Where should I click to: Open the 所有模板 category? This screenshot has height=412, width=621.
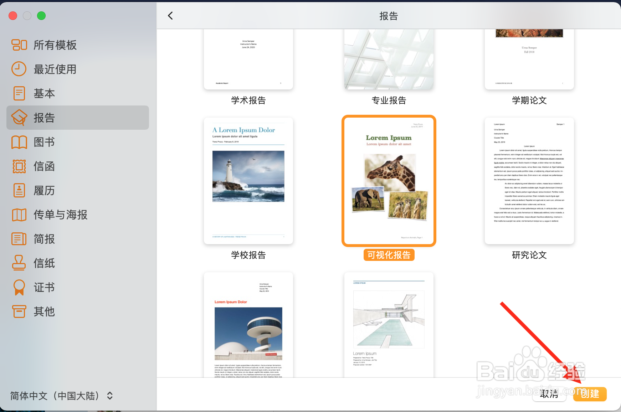(55, 45)
